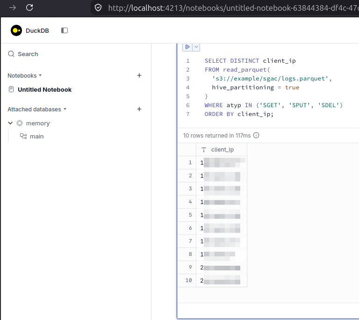Click the magnifier search icon
This screenshot has width=359, height=320.
[x=11, y=54]
